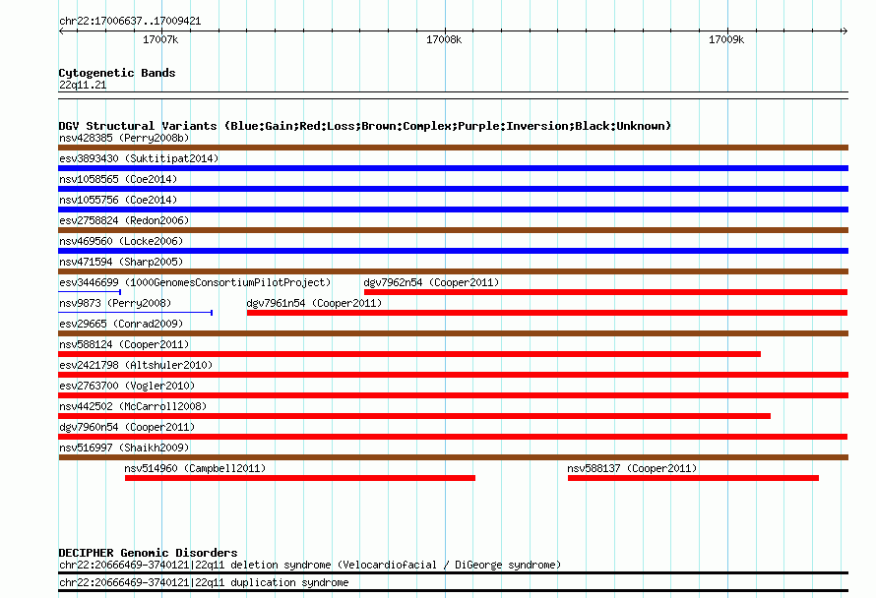Click the right arrowhead of the ruler
The height and width of the screenshot is (598, 876).
tap(845, 30)
